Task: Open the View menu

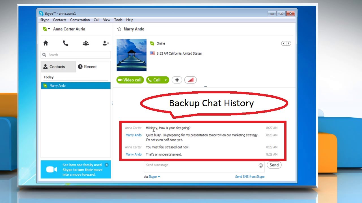Action: pyautogui.click(x=107, y=20)
